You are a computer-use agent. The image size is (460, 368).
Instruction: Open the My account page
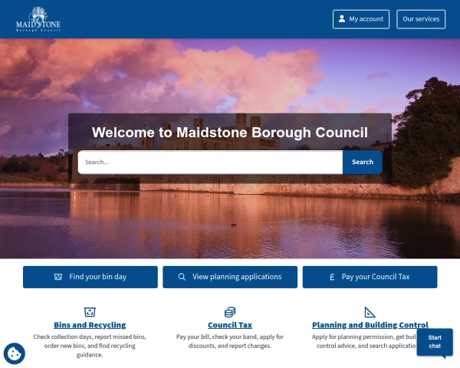pos(361,19)
